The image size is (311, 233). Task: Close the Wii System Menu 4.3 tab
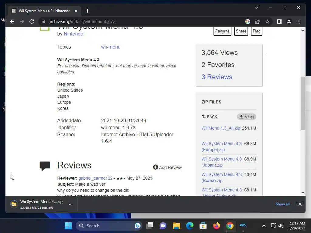click(x=76, y=11)
